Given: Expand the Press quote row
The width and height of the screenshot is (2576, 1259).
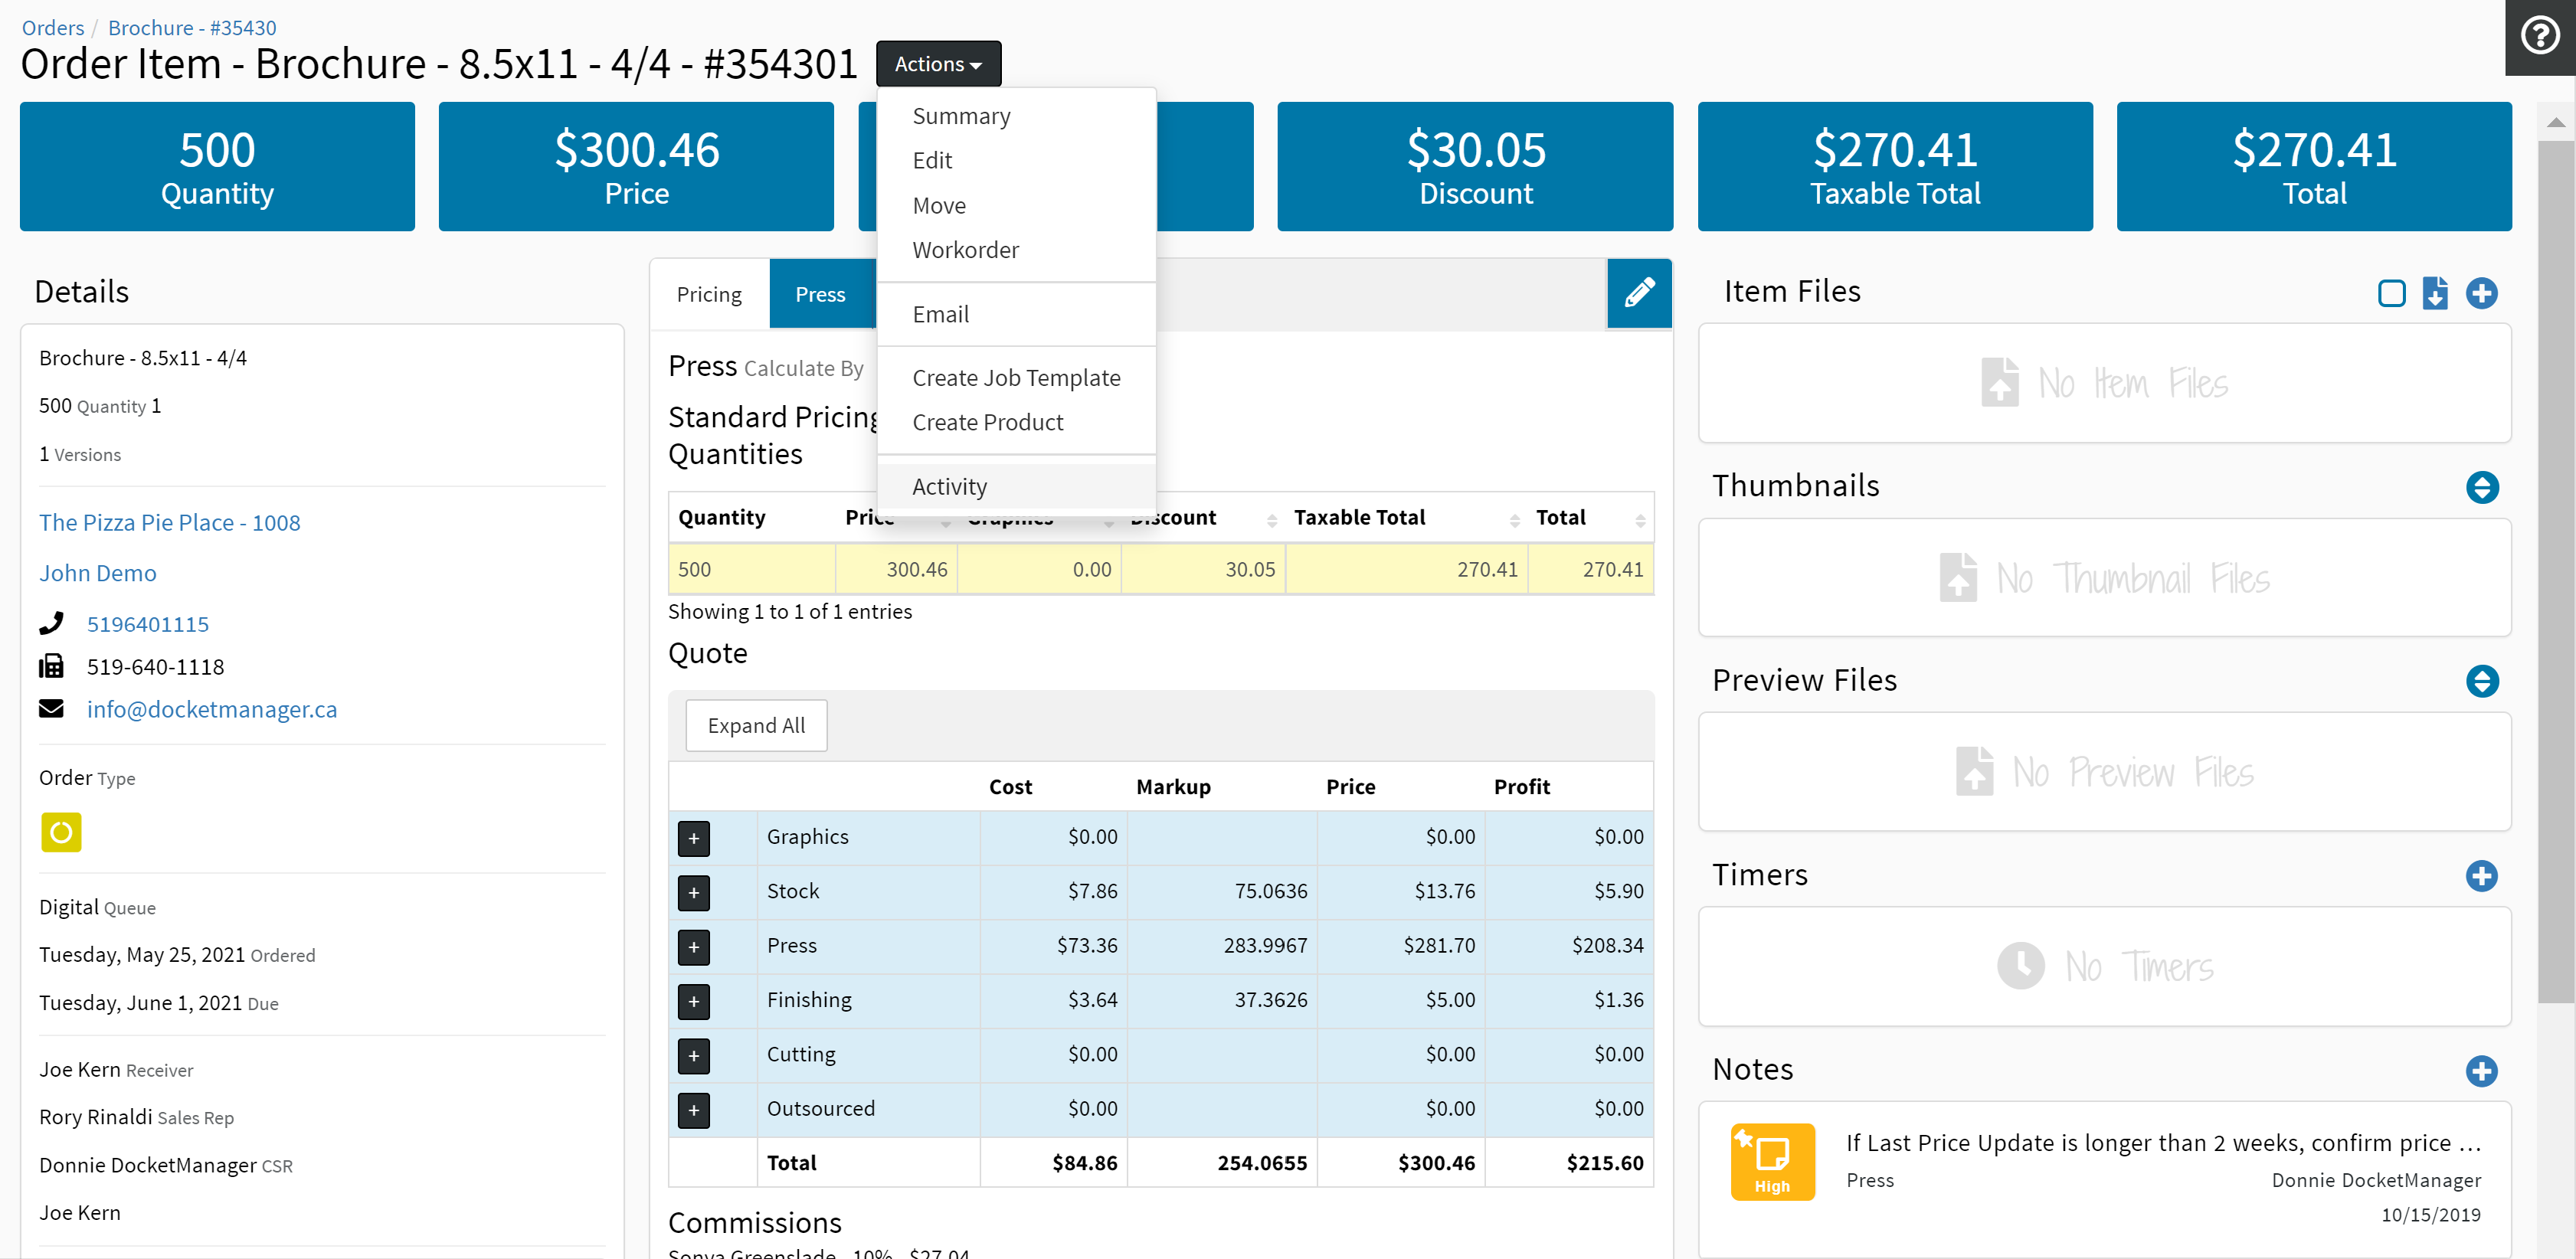Looking at the screenshot, I should point(693,946).
